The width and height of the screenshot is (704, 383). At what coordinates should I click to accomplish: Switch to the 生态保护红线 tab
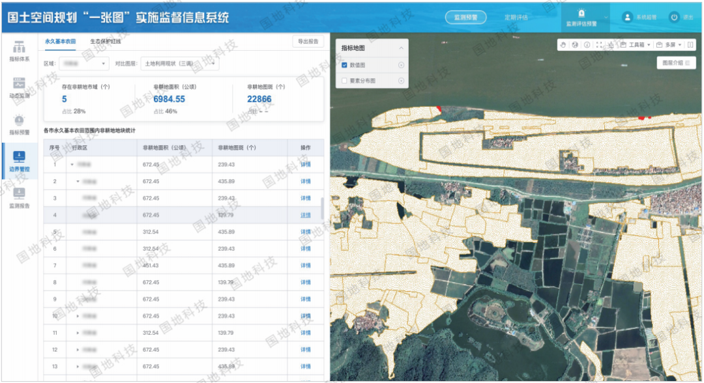(106, 41)
